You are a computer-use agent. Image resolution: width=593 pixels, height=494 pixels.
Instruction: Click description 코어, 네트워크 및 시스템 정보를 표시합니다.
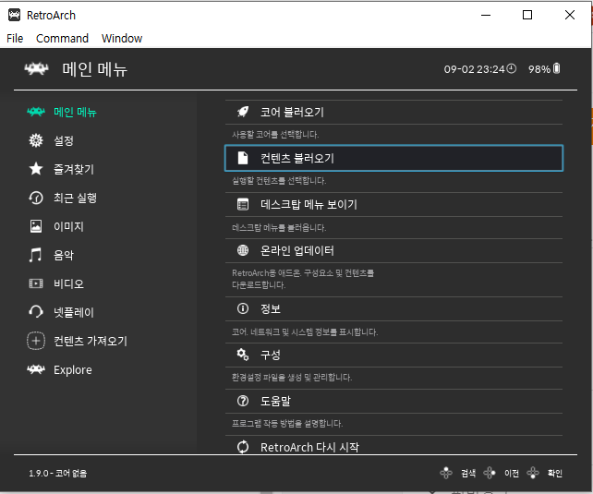(305, 331)
